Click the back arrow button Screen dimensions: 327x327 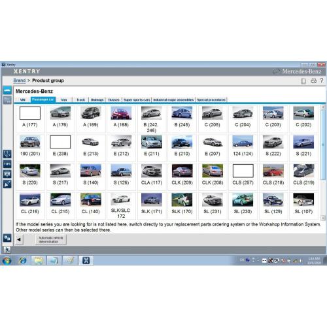pos(19,239)
